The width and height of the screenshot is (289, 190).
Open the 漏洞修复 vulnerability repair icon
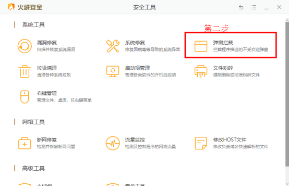(x=25, y=46)
